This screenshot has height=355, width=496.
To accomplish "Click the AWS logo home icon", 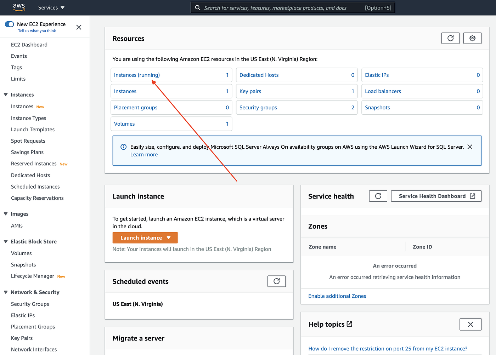I will point(19,7).
